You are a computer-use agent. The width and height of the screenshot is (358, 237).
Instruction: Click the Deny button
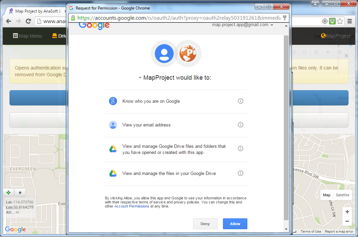click(205, 224)
